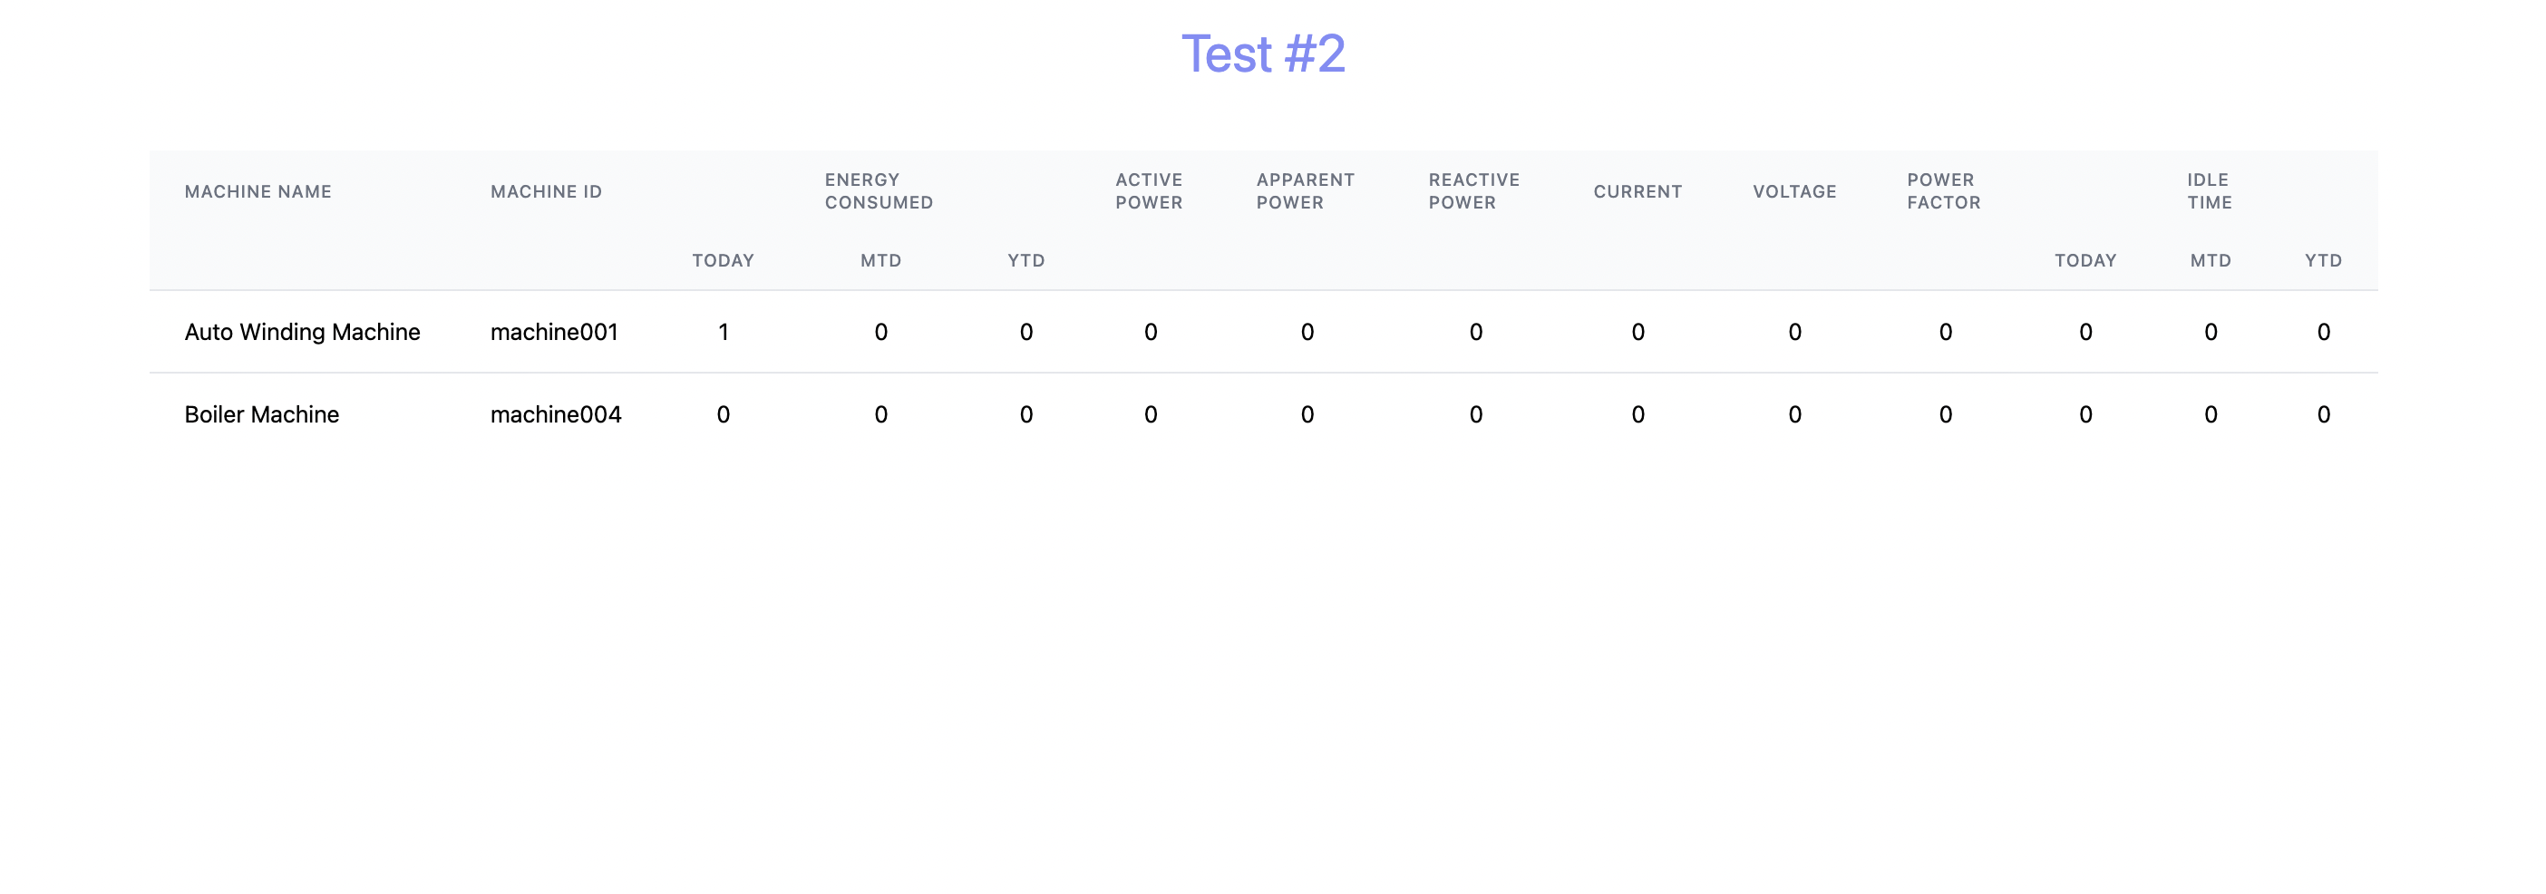Click the VOLTAGE column header

pos(1793,190)
